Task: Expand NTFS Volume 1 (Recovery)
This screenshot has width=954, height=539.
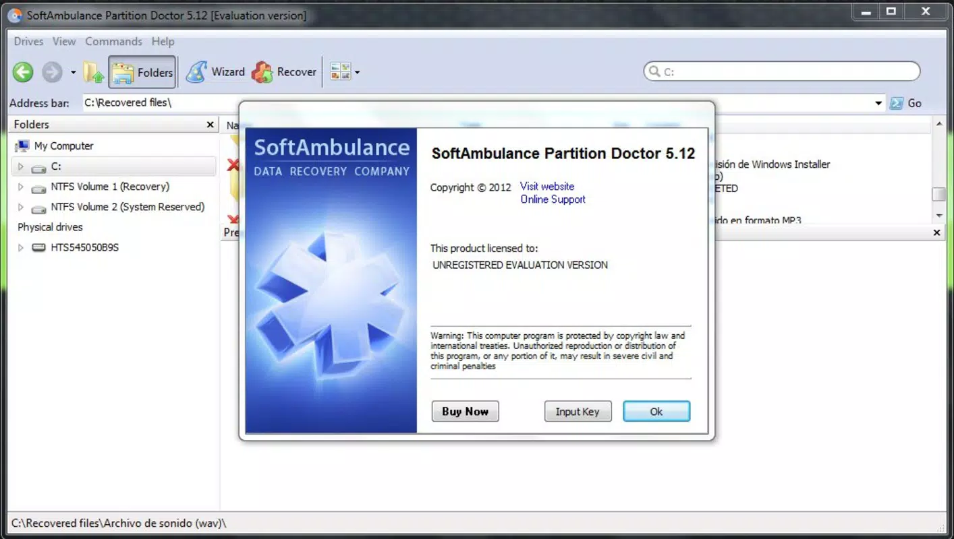Action: coord(20,187)
